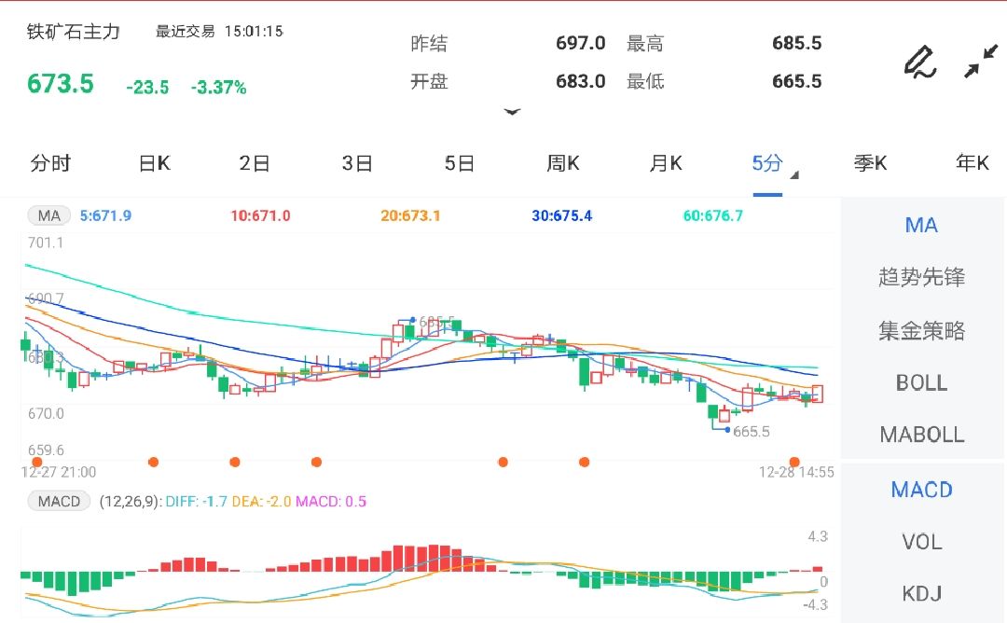Click the MACD label pill
The height and width of the screenshot is (623, 1007).
point(59,501)
